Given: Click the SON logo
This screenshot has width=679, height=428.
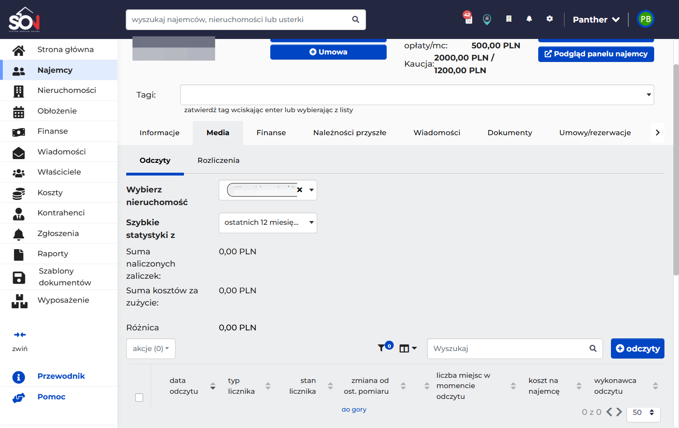Looking at the screenshot, I should coord(24,20).
